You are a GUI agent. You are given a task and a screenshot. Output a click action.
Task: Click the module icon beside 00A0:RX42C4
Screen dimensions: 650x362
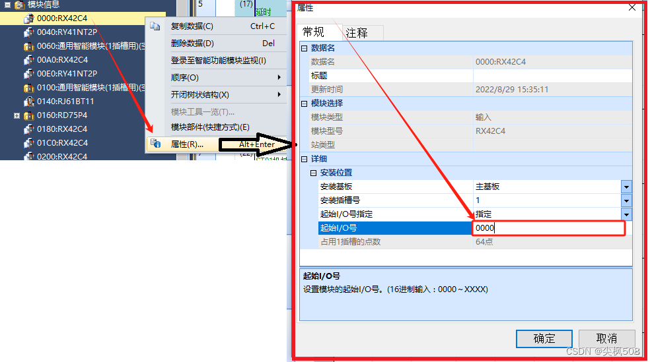pyautogui.click(x=28, y=60)
